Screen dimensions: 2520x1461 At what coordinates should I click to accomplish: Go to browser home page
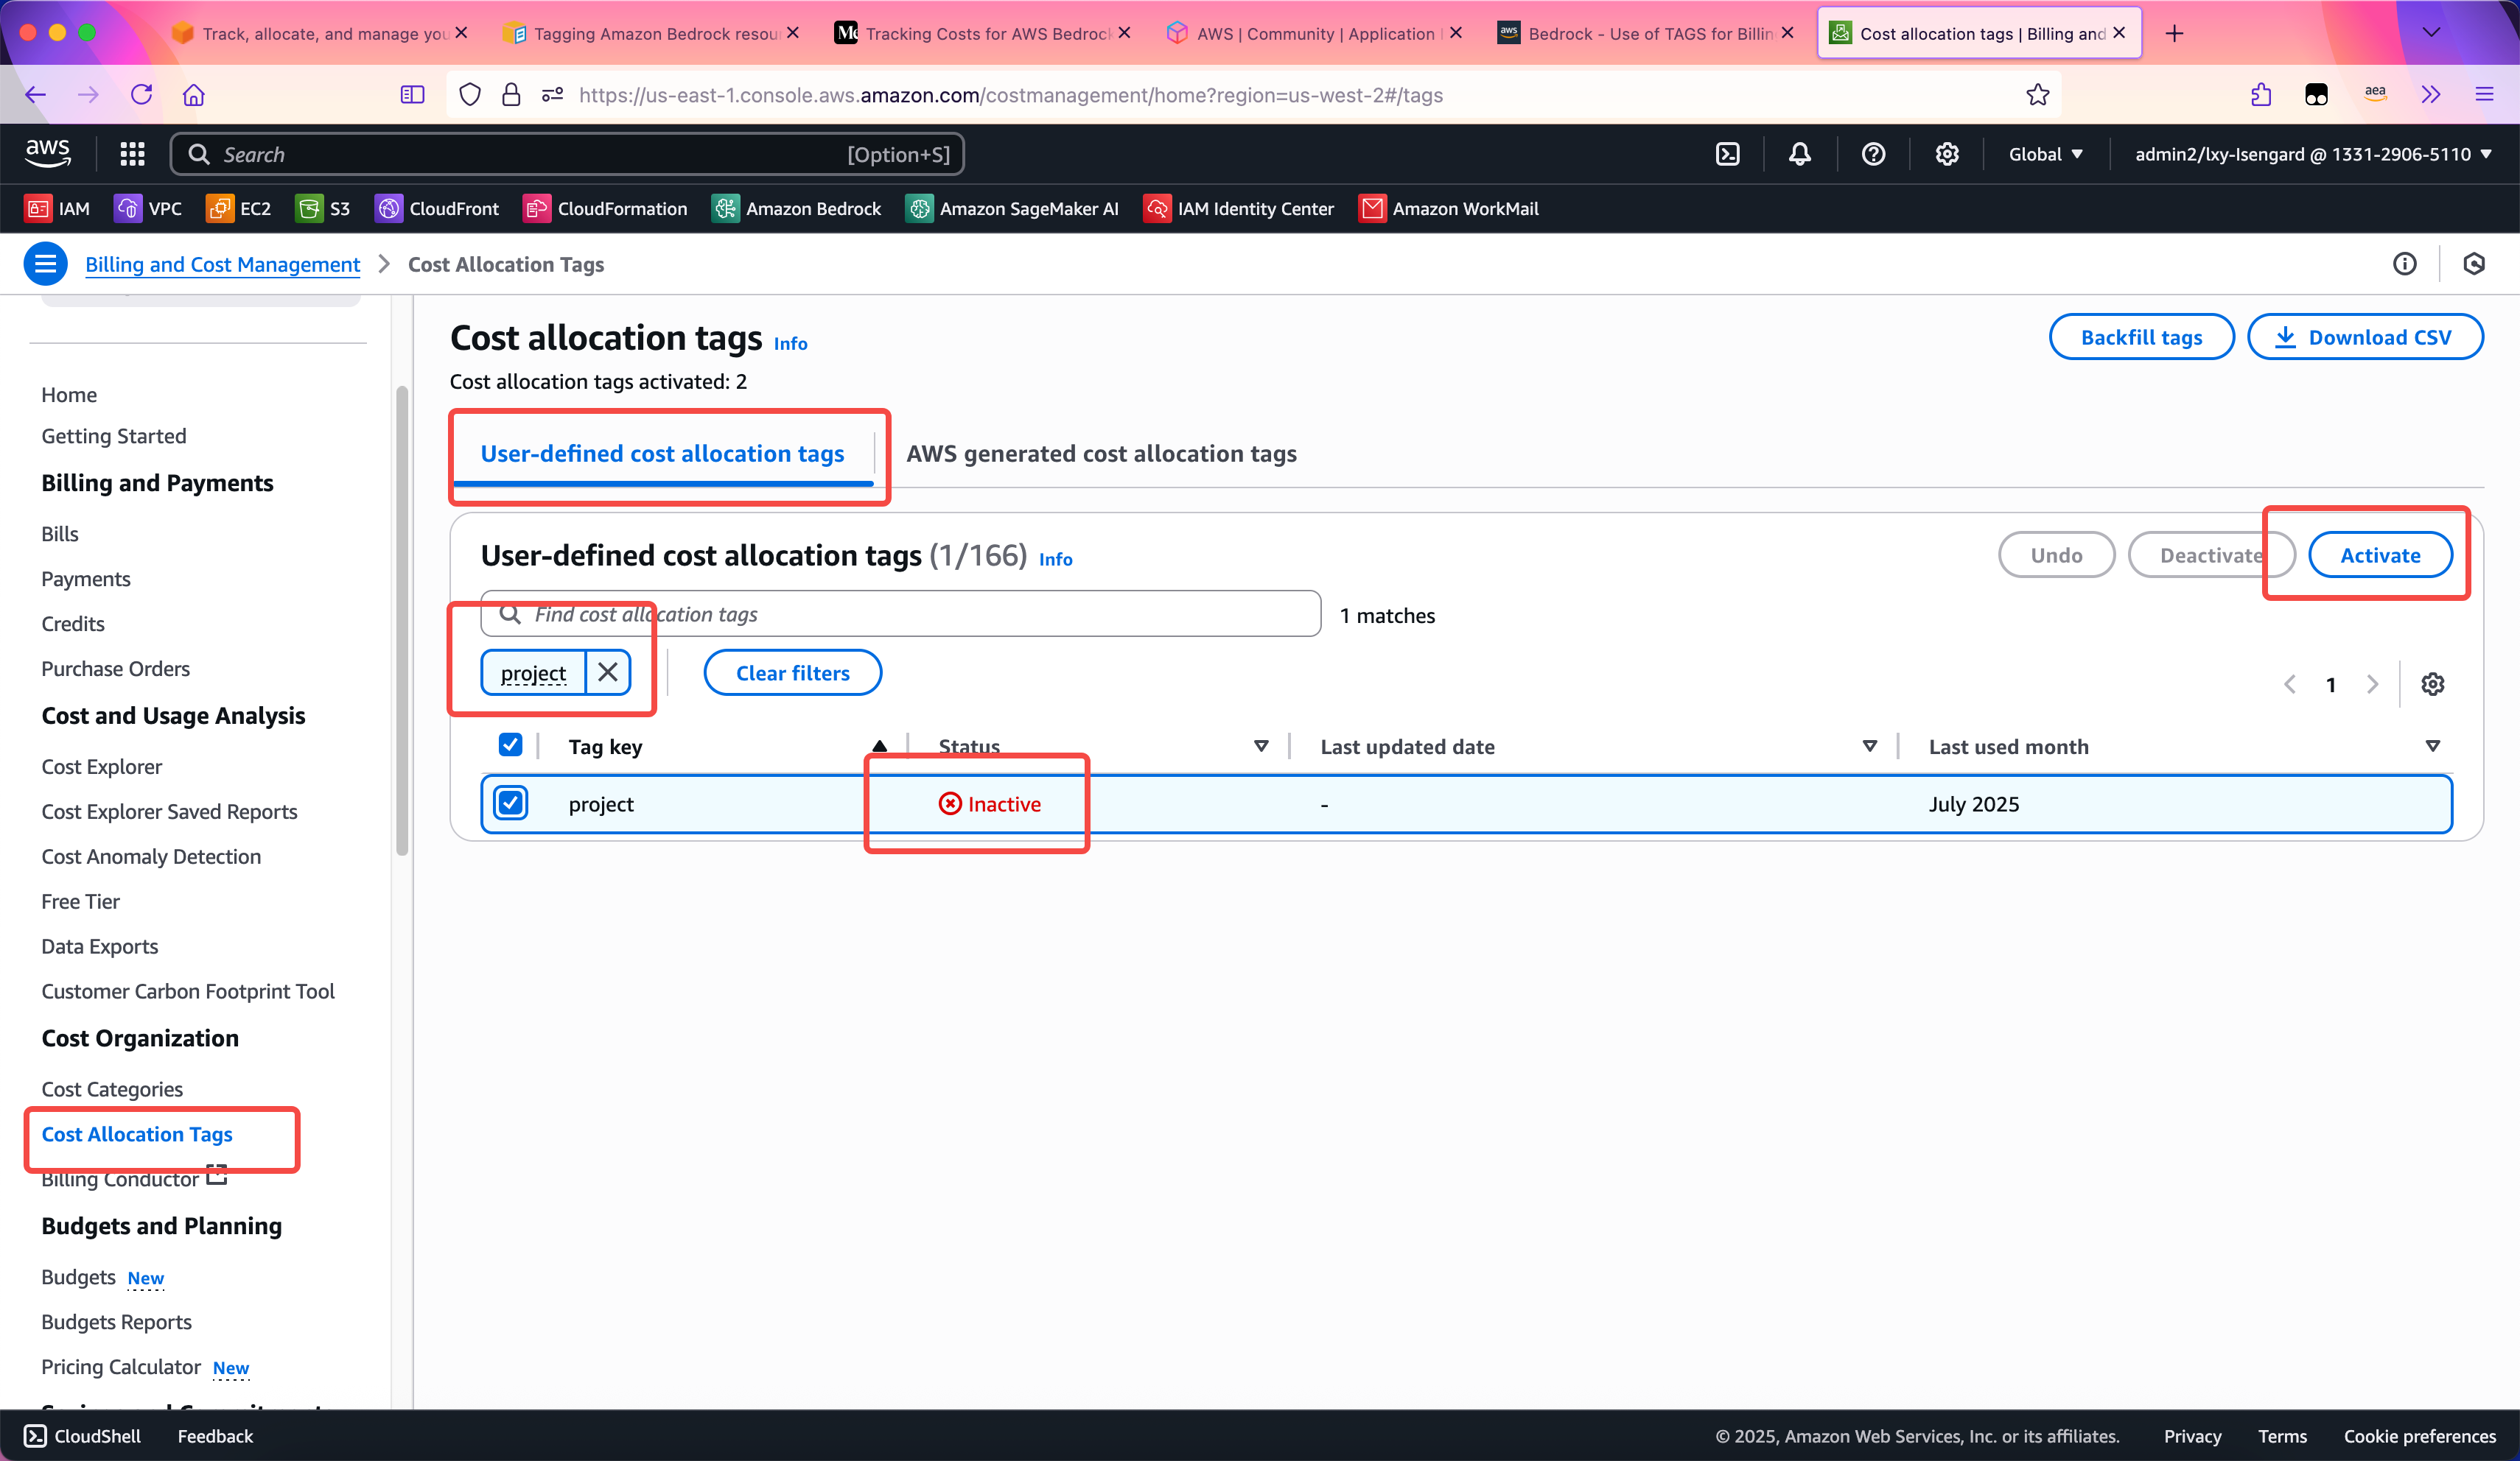(x=193, y=95)
